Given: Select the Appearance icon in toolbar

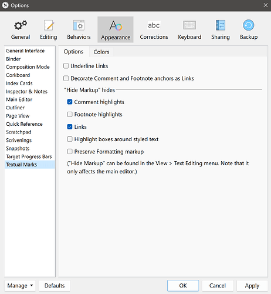Looking at the screenshot, I should [116, 30].
